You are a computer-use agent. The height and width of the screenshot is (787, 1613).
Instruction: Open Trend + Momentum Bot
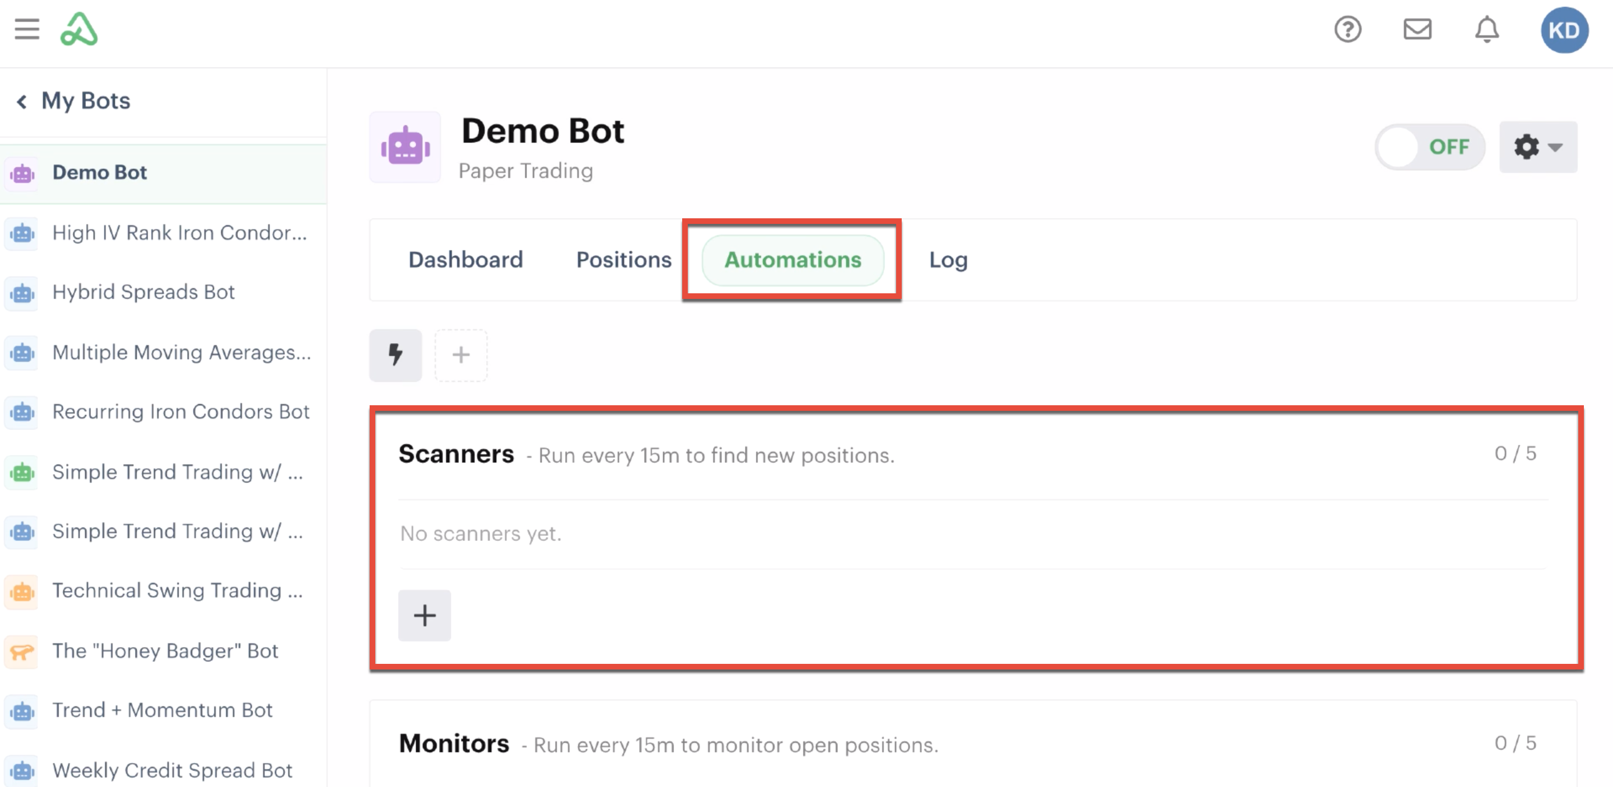pyautogui.click(x=164, y=711)
